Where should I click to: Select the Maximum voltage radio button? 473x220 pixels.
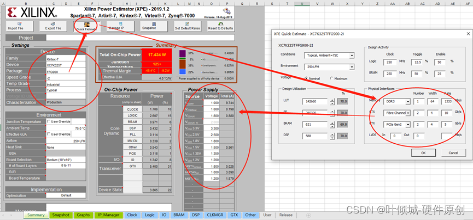[x=332, y=78]
